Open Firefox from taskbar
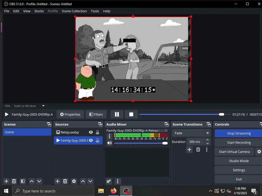262x196 pixels. coord(113,191)
